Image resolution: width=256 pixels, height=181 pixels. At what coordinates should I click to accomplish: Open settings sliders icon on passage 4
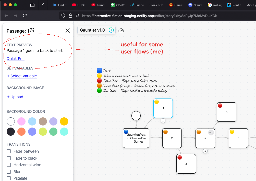211,132
